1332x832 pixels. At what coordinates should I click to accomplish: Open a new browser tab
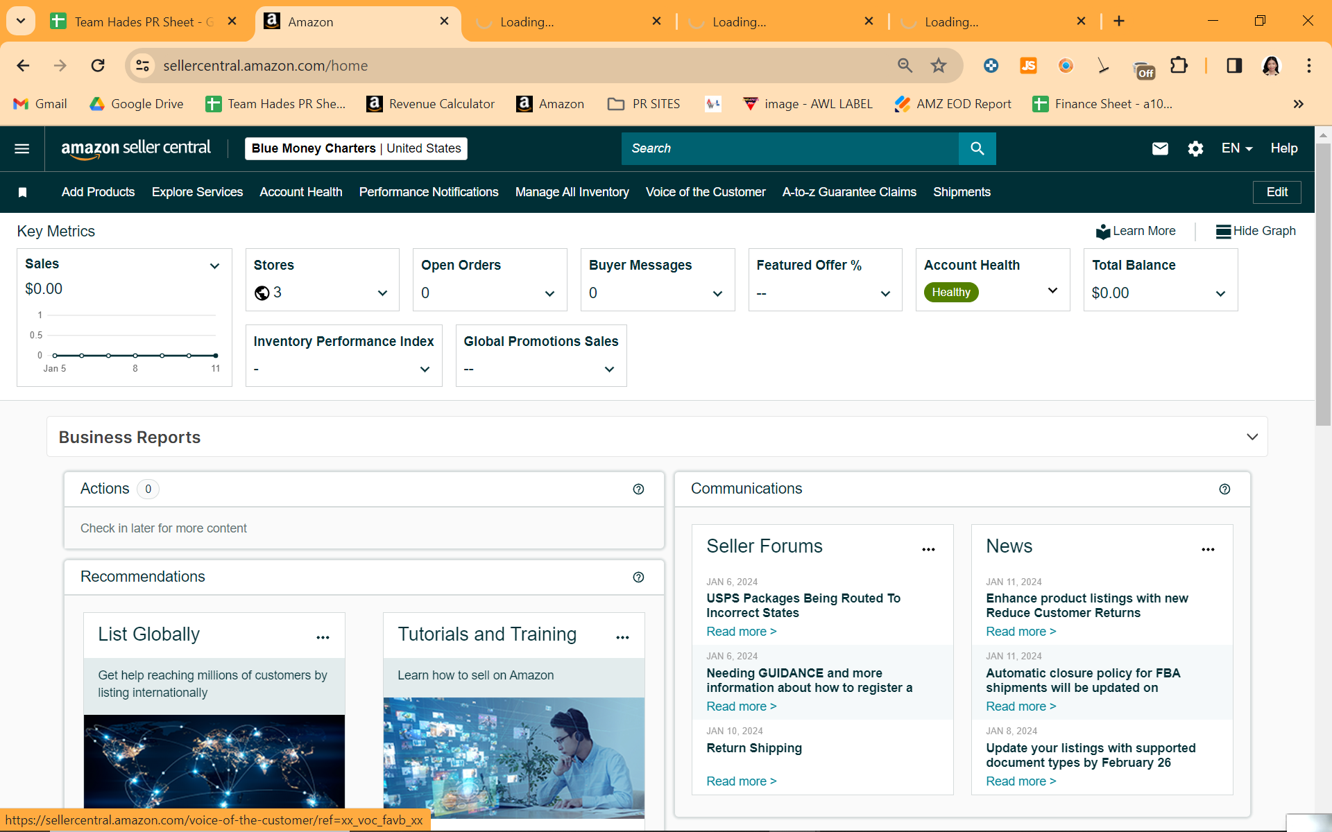point(1119,21)
